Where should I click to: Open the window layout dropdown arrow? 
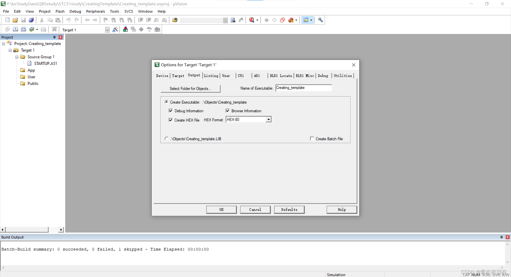point(311,20)
